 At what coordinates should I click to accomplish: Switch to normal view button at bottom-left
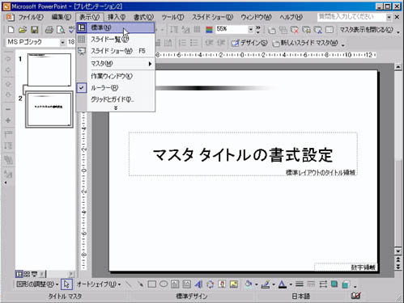pos(19,274)
